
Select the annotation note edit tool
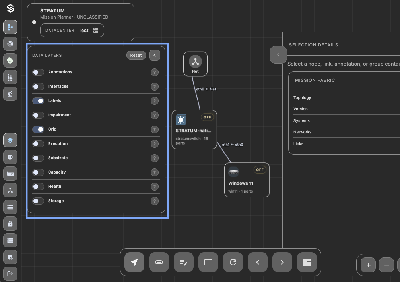(x=184, y=262)
